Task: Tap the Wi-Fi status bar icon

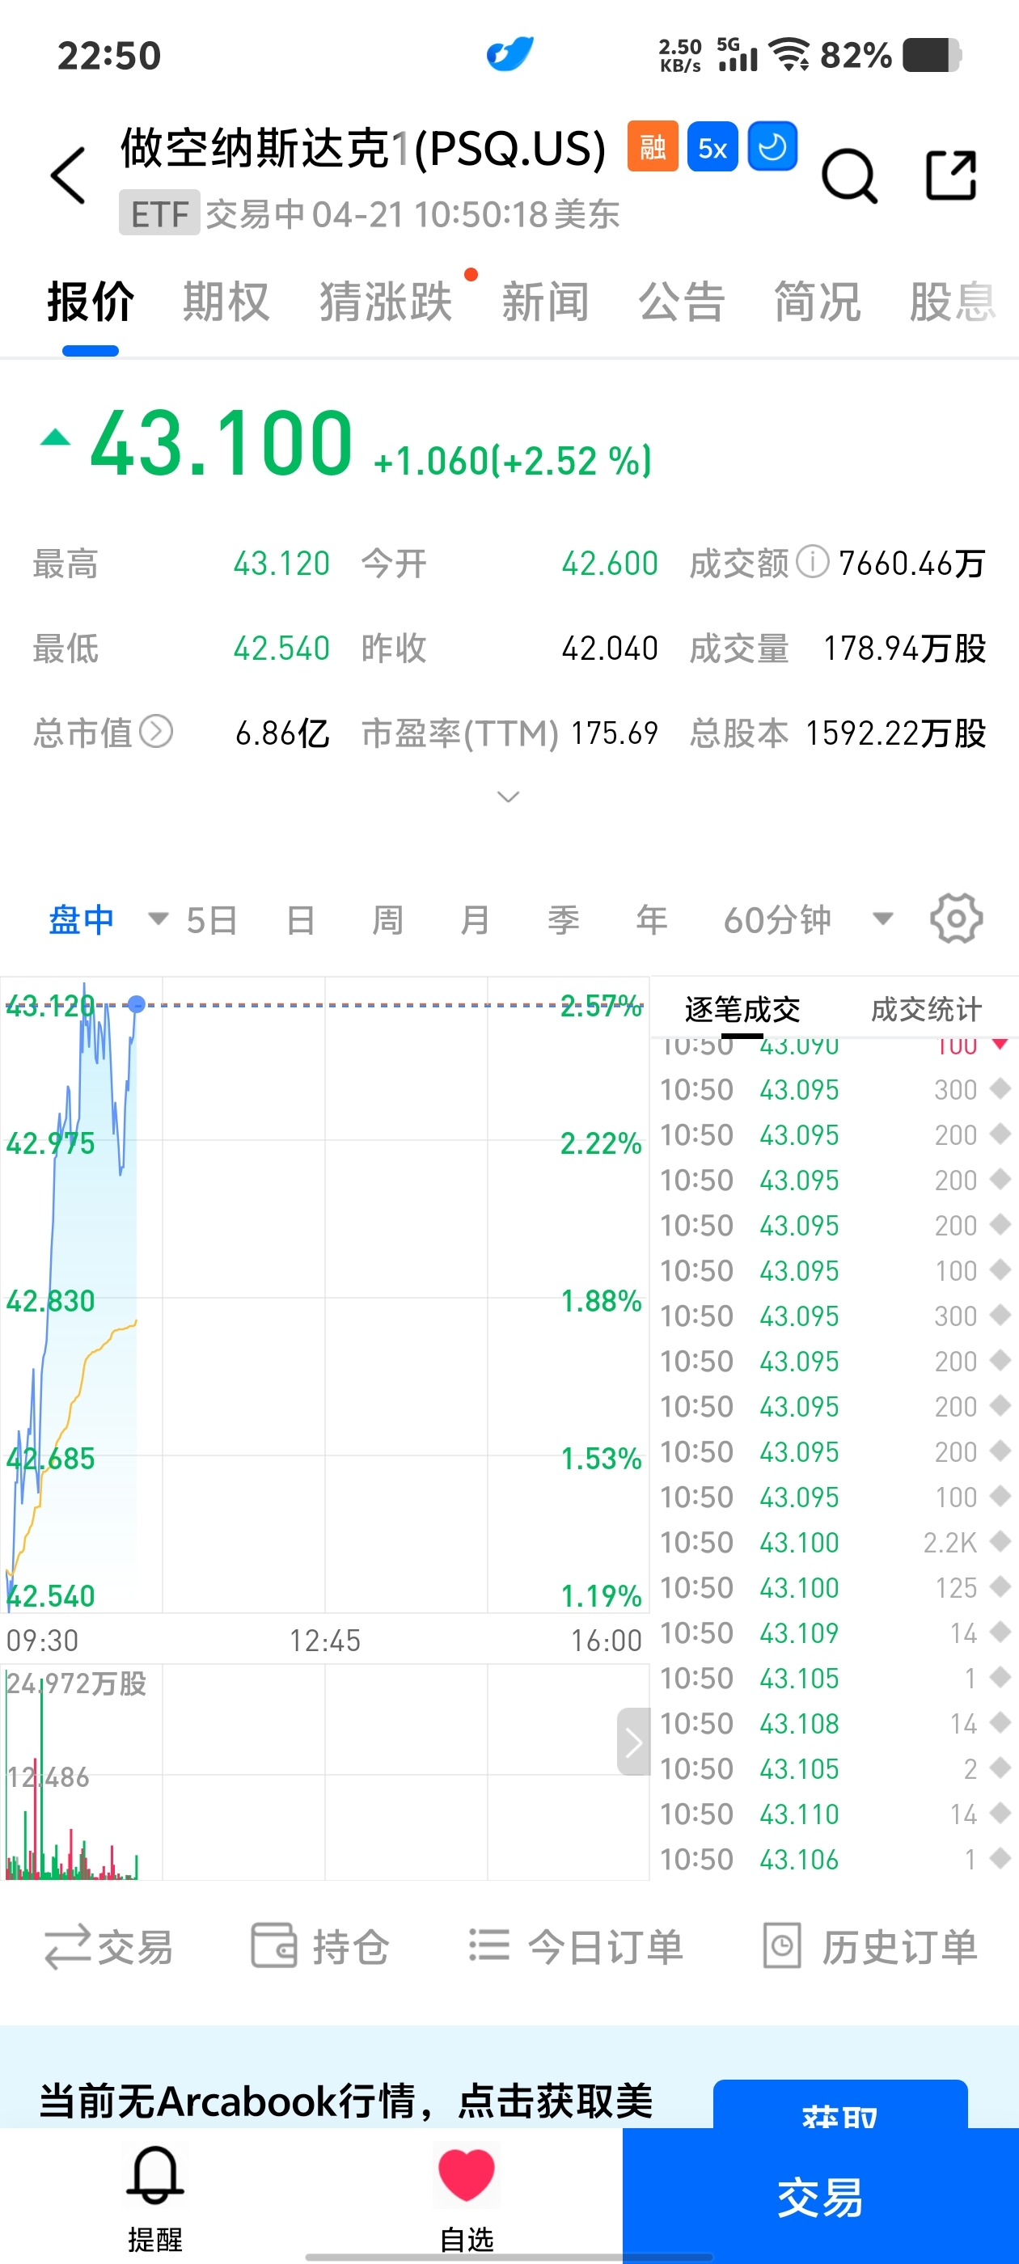Action: click(789, 54)
